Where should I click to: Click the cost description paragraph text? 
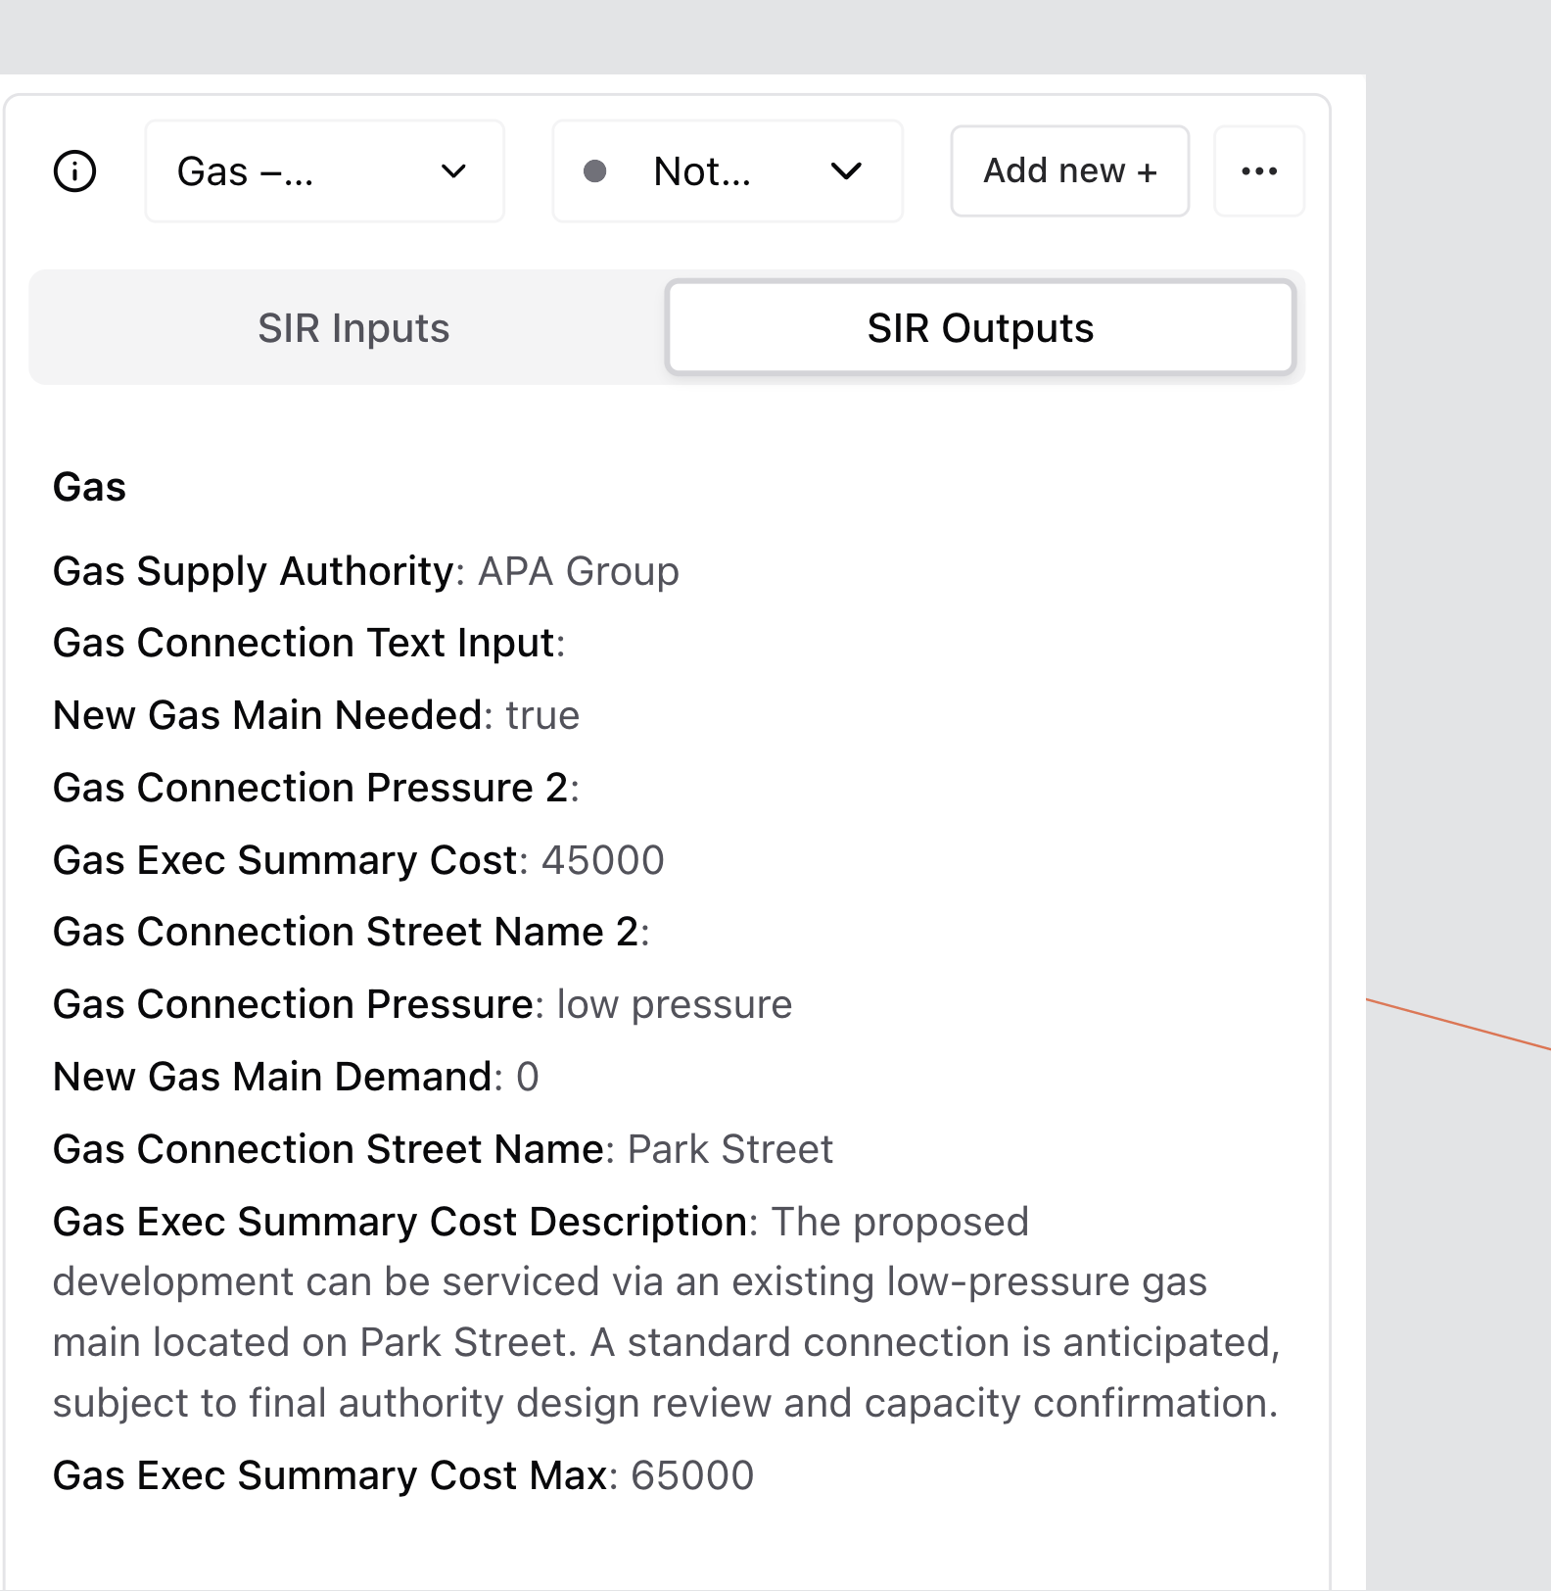coord(666,1342)
